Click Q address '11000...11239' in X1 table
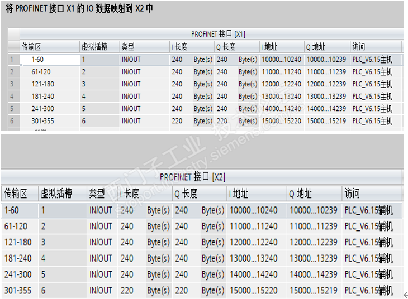This screenshot has height=299, width=408. point(326,72)
